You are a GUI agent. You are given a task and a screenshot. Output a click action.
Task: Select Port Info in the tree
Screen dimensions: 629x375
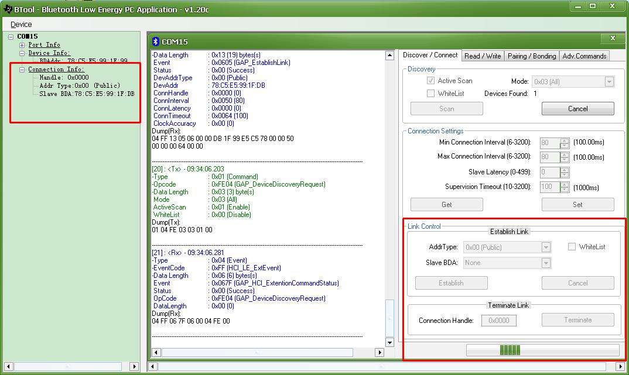tap(44, 45)
